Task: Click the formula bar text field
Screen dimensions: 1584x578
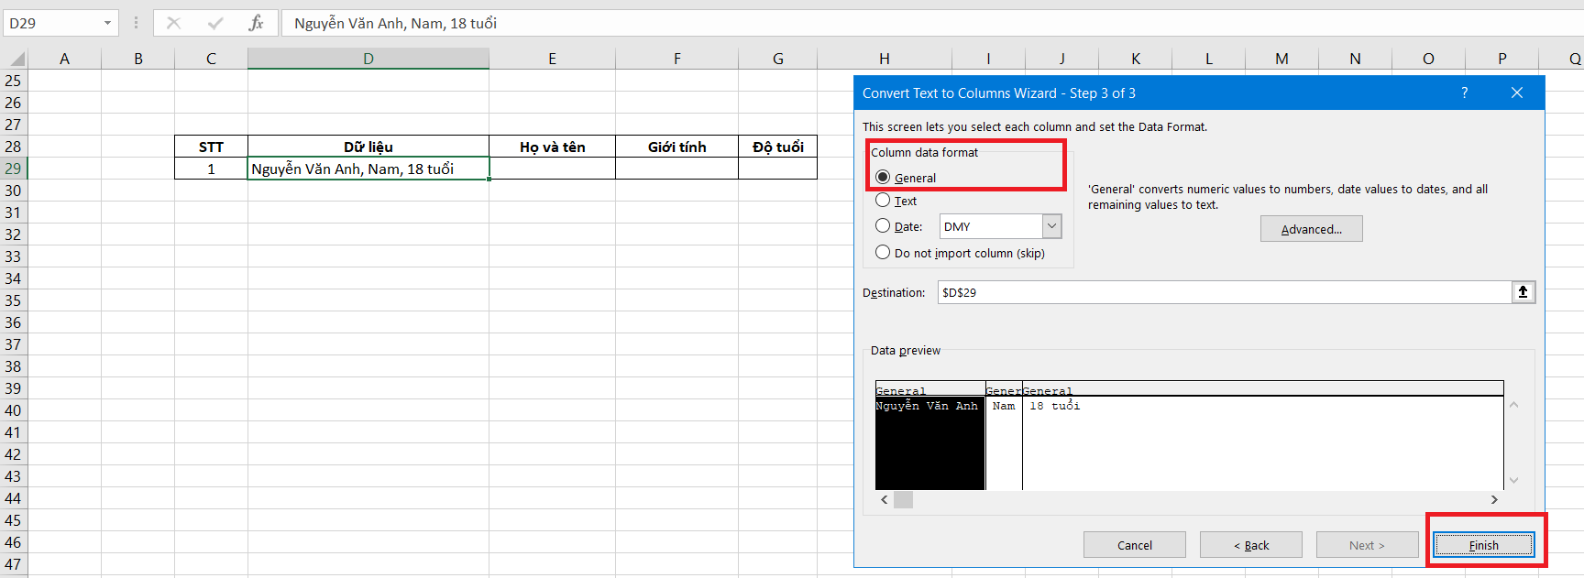Action: 932,23
